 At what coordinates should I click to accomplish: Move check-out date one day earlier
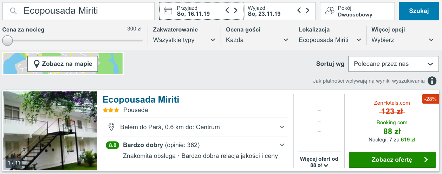[299, 11]
